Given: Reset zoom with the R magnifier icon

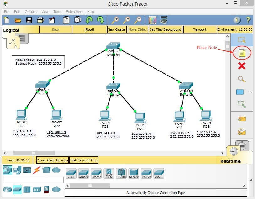Looking at the screenshot, I should click(x=126, y=20).
